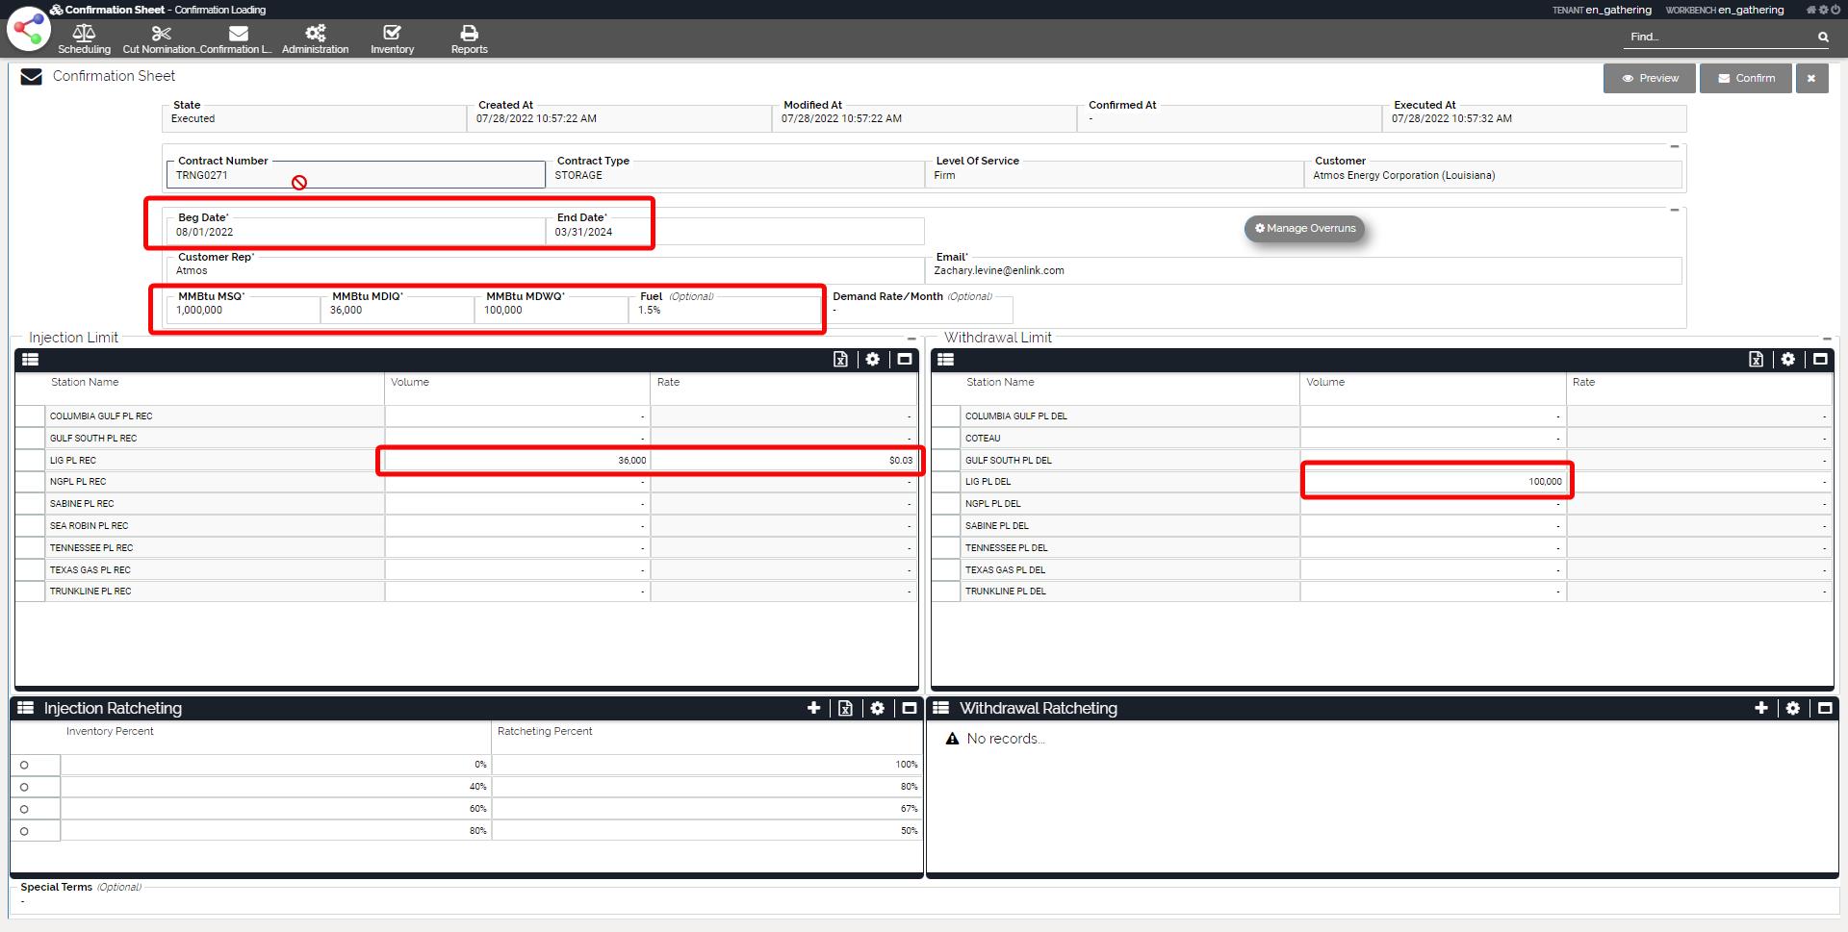Viewport: 1848px width, 932px height.
Task: Open Withdrawal Limit grid settings gear
Action: [1787, 360]
